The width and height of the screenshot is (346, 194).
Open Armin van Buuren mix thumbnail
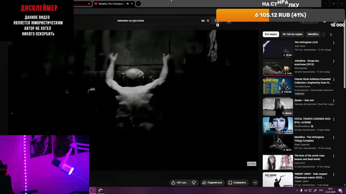click(x=278, y=162)
